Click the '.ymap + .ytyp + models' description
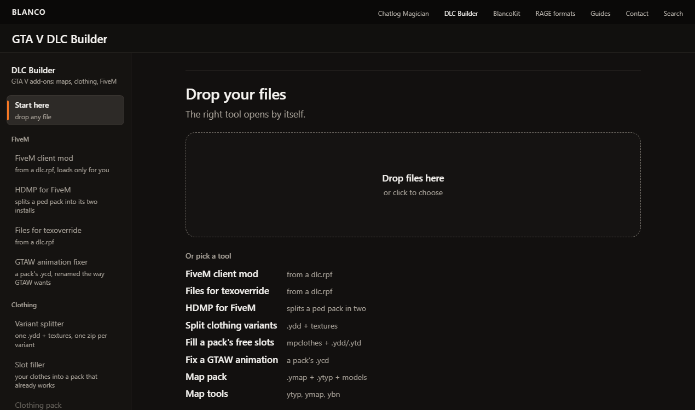The image size is (695, 410). click(x=327, y=377)
